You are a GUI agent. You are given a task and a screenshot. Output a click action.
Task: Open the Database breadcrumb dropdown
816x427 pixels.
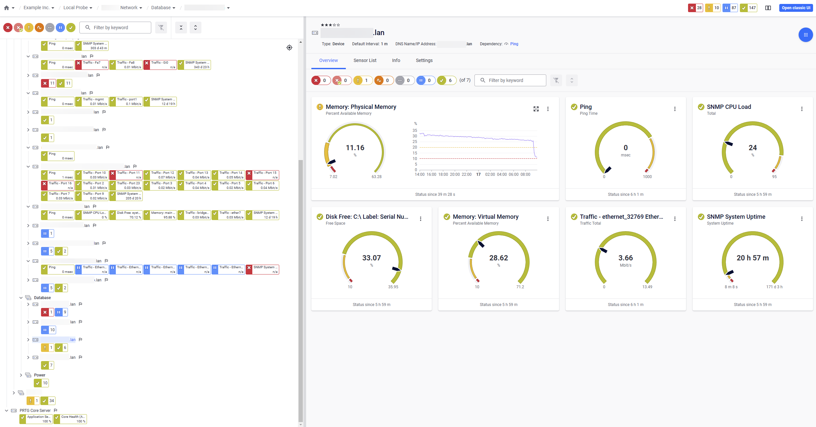(x=174, y=8)
